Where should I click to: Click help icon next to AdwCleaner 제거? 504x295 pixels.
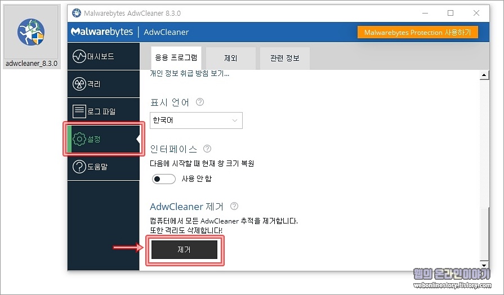coord(234,206)
